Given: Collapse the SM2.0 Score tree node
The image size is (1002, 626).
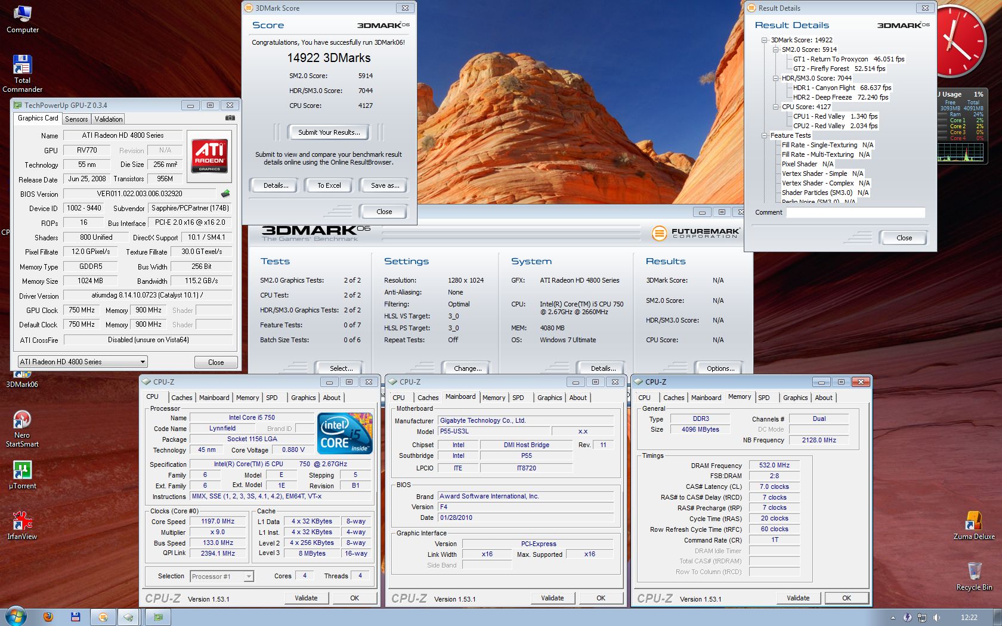Looking at the screenshot, I should pos(775,49).
